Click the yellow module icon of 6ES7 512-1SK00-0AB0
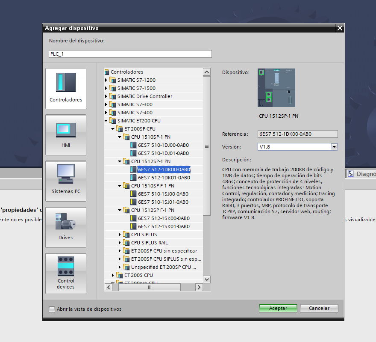Screen dimensions: 376x342 133,218
